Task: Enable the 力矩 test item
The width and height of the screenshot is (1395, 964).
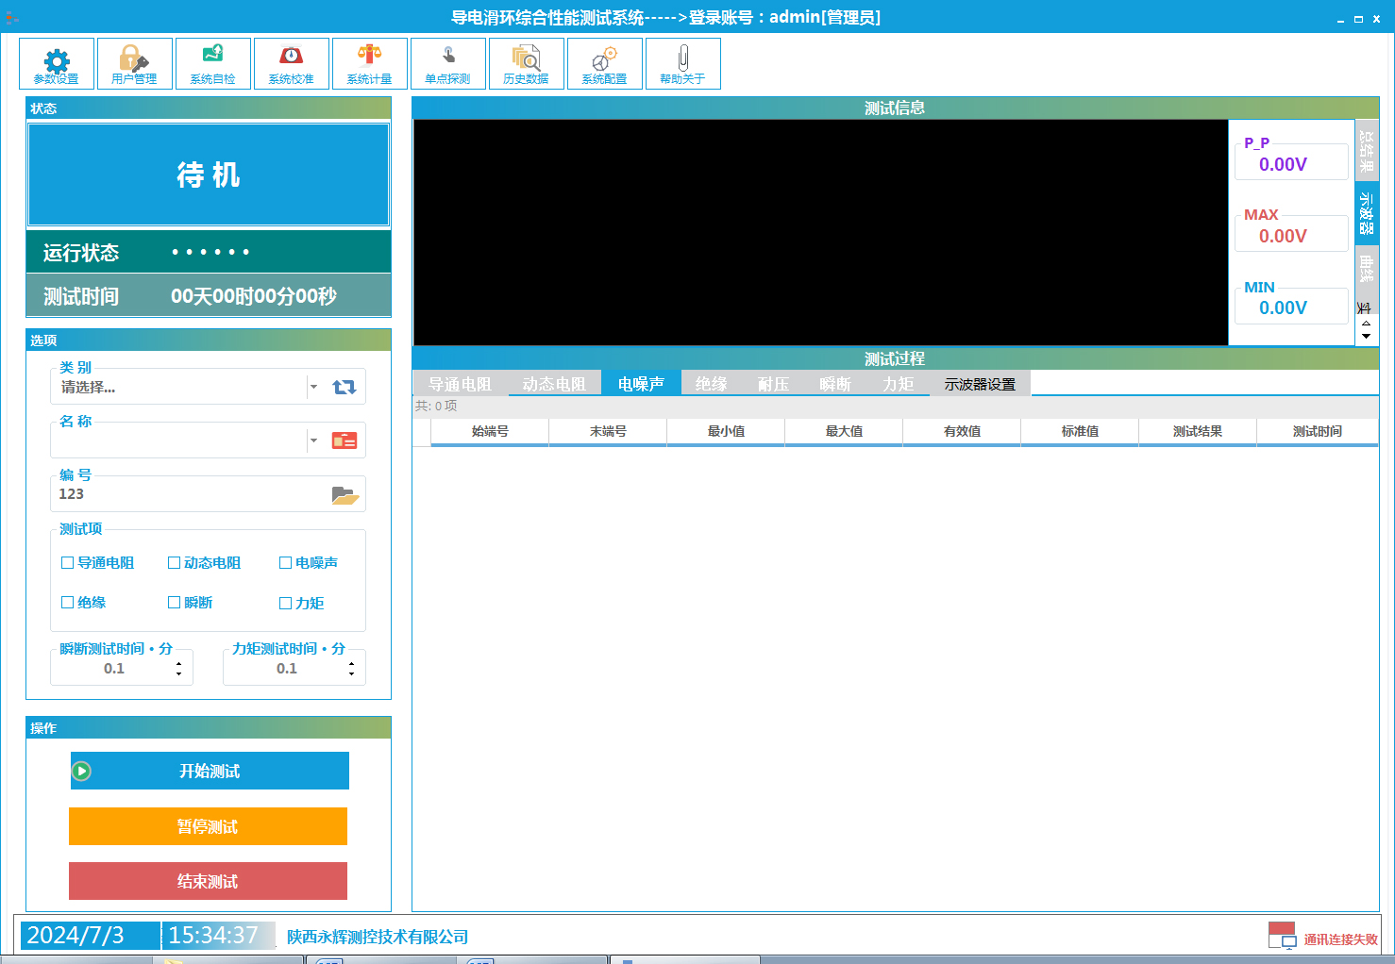Action: click(285, 602)
